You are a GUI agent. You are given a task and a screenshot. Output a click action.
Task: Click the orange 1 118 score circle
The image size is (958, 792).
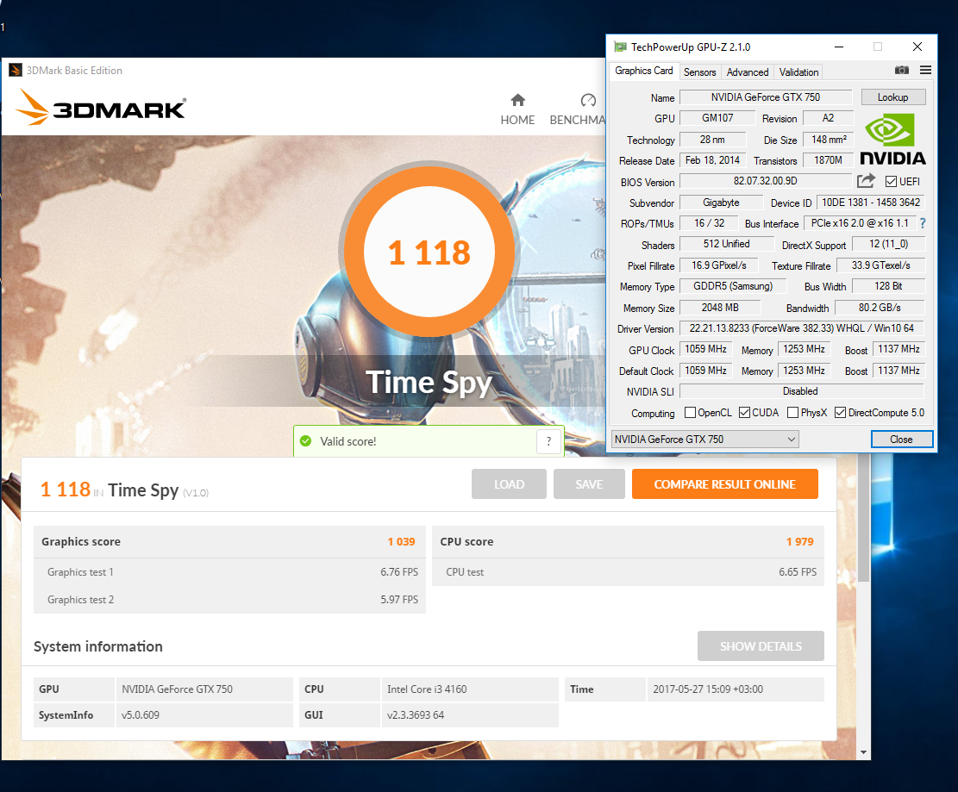pos(429,252)
